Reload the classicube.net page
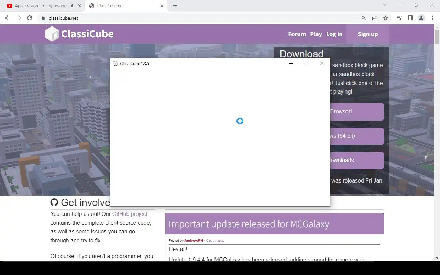This screenshot has height=275, width=440. (x=30, y=18)
